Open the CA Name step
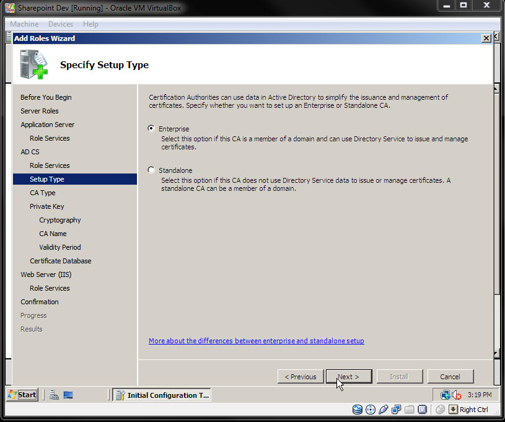Image resolution: width=505 pixels, height=422 pixels. click(x=53, y=234)
